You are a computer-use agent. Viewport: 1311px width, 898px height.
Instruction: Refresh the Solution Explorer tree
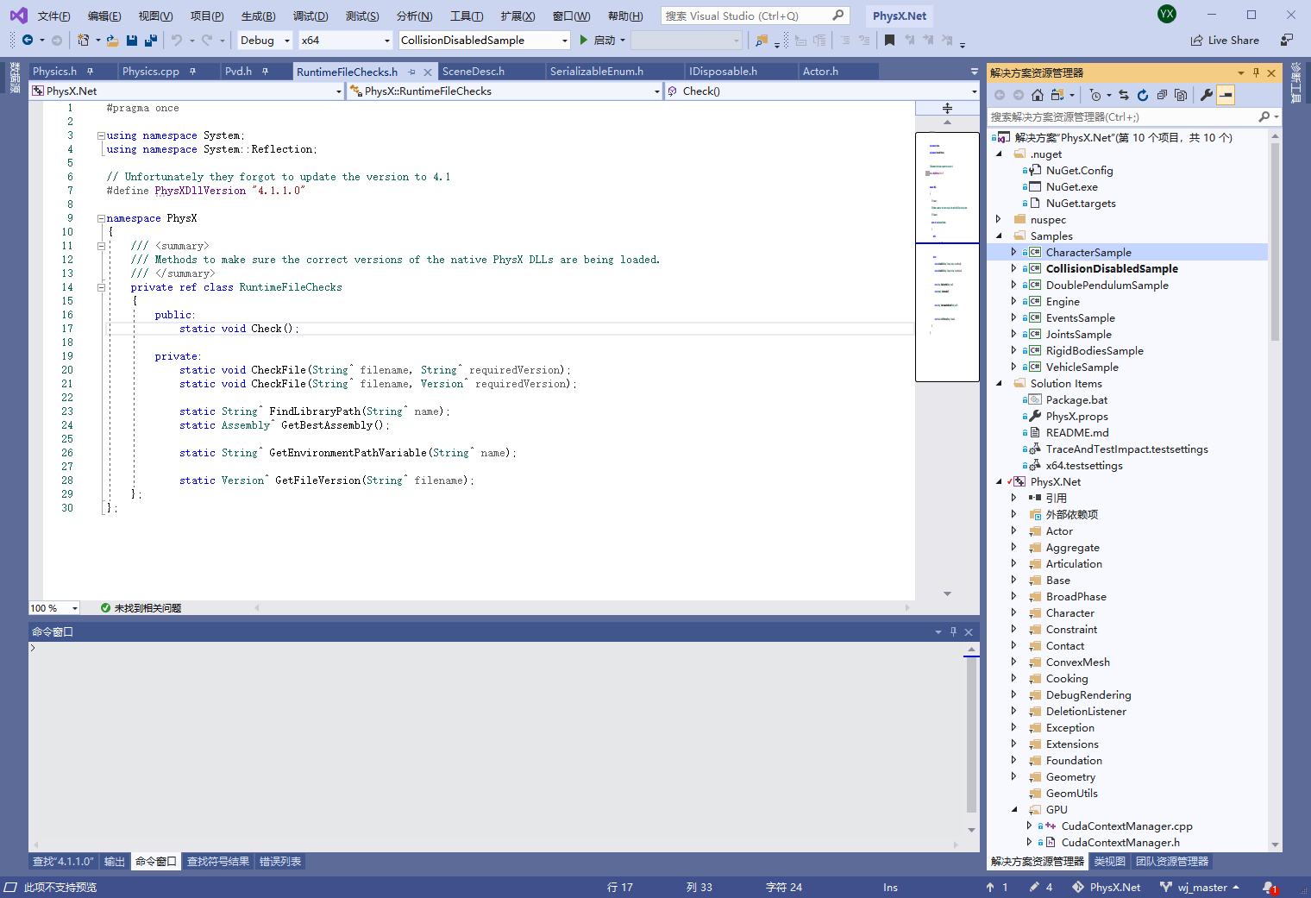pos(1143,95)
